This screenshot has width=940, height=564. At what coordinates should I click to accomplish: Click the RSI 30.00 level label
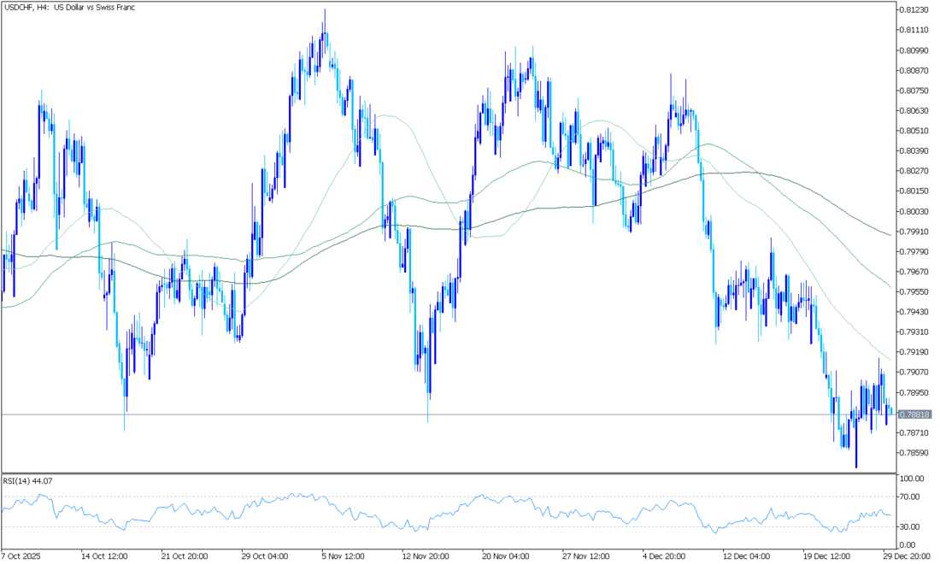pyautogui.click(x=910, y=526)
